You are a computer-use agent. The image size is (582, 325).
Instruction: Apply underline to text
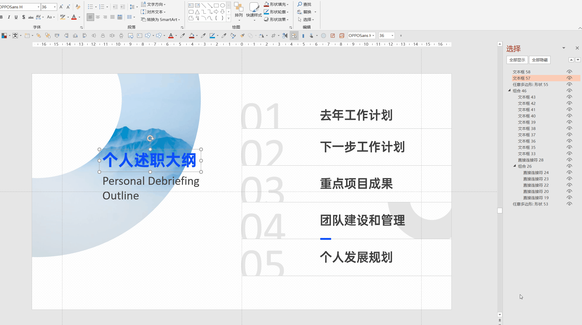16,17
